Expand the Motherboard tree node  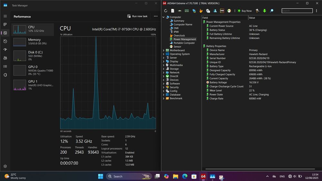[x=164, y=50]
